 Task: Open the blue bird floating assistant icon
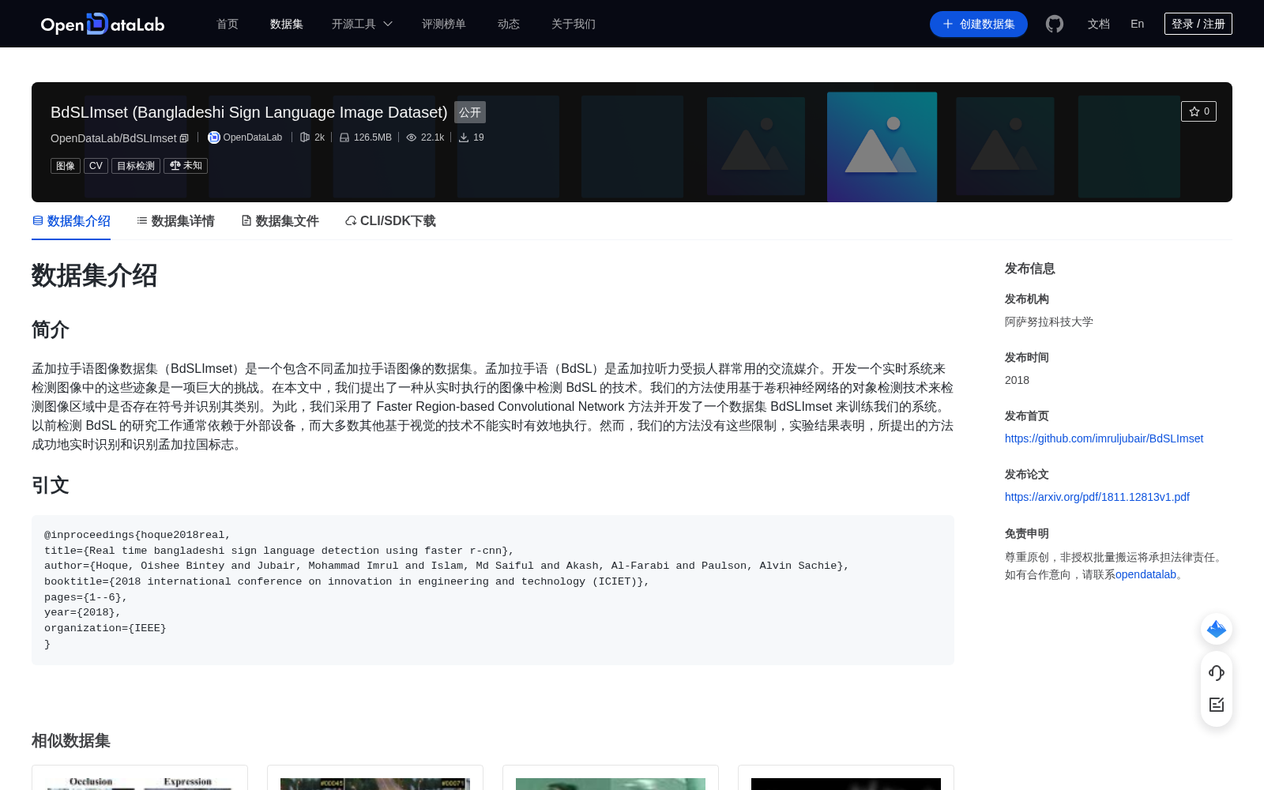[x=1217, y=629]
